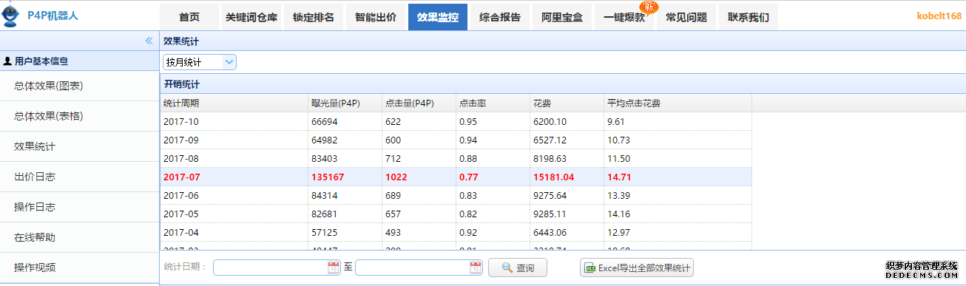Click click rate 0.92

click(467, 233)
